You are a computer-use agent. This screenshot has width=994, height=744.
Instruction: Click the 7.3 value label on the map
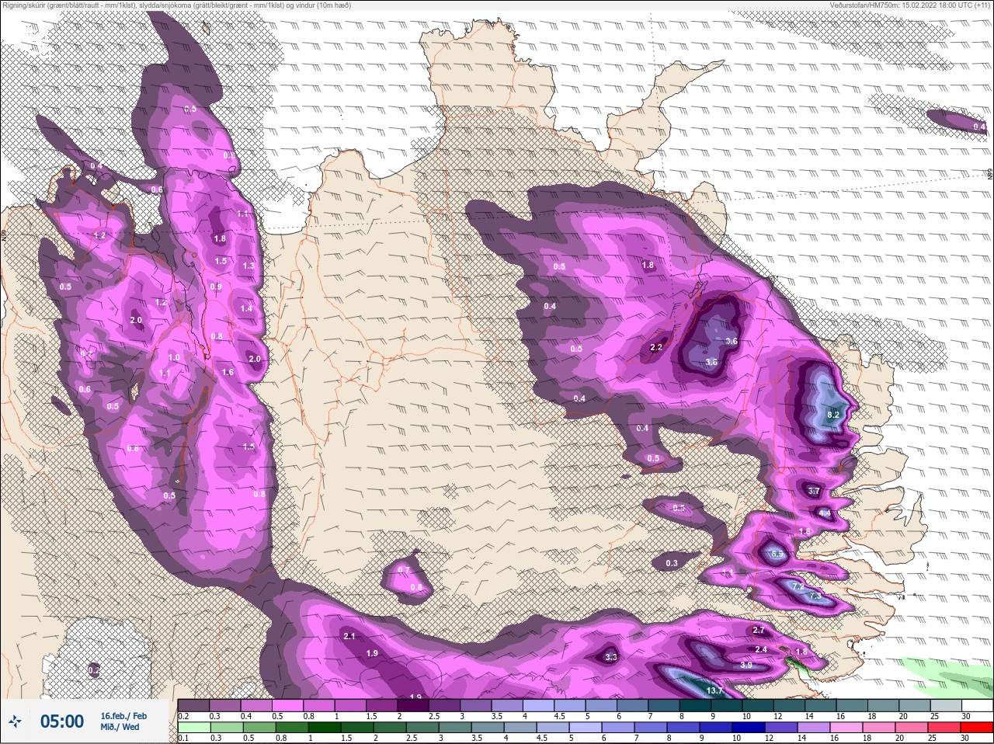pos(815,596)
